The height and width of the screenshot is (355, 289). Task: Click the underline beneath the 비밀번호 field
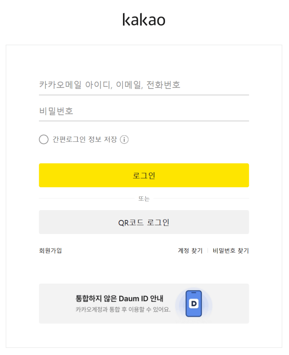[144, 121]
